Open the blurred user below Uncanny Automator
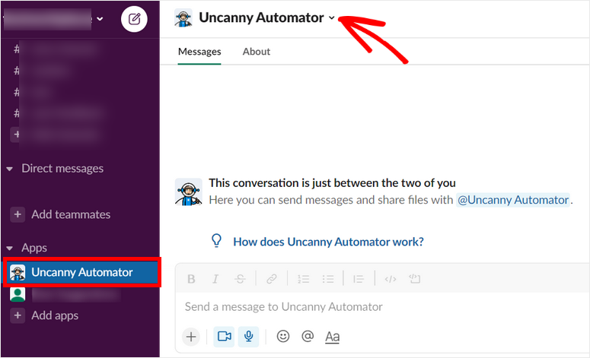 point(65,295)
